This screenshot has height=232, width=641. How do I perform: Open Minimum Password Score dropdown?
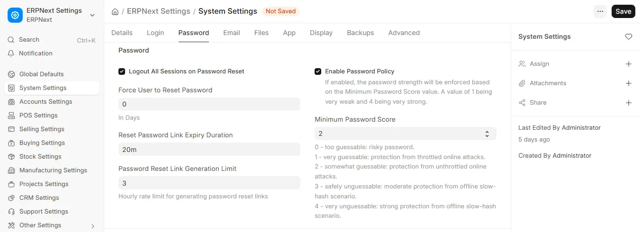pos(406,134)
